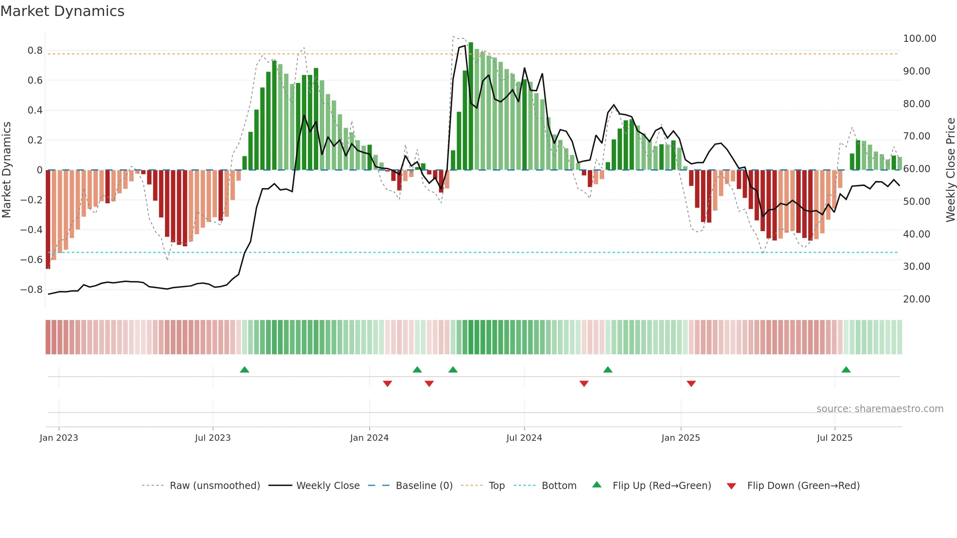Screen dimensions: 957x538
Task: Click the Flip Down triangle just after January 2024
Action: coord(388,383)
